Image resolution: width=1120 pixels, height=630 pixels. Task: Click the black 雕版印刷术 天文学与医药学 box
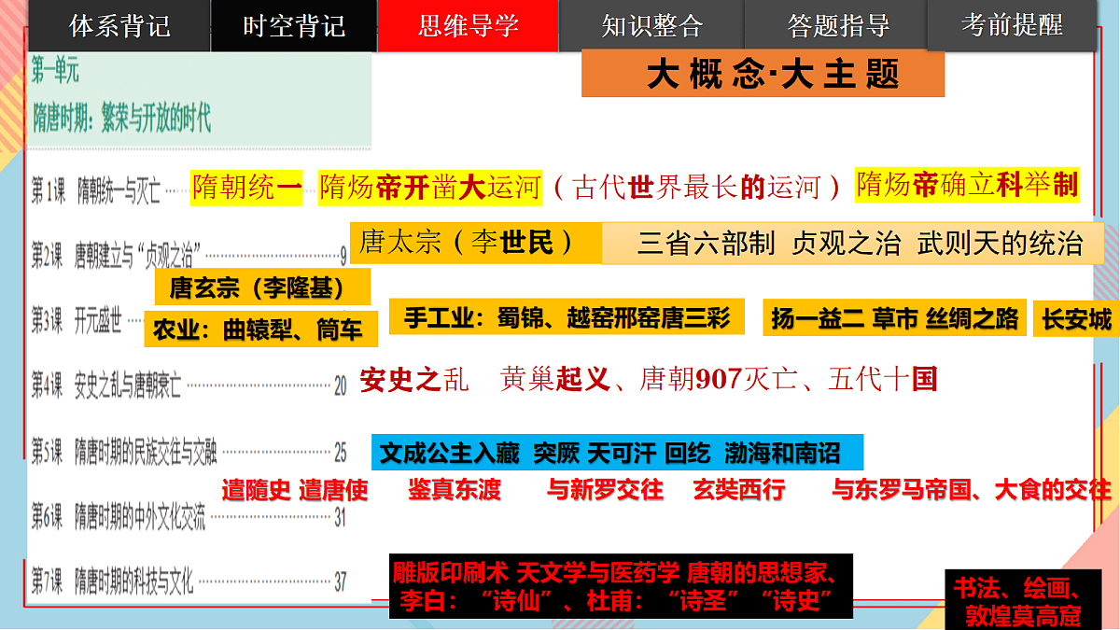pyautogui.click(x=622, y=587)
